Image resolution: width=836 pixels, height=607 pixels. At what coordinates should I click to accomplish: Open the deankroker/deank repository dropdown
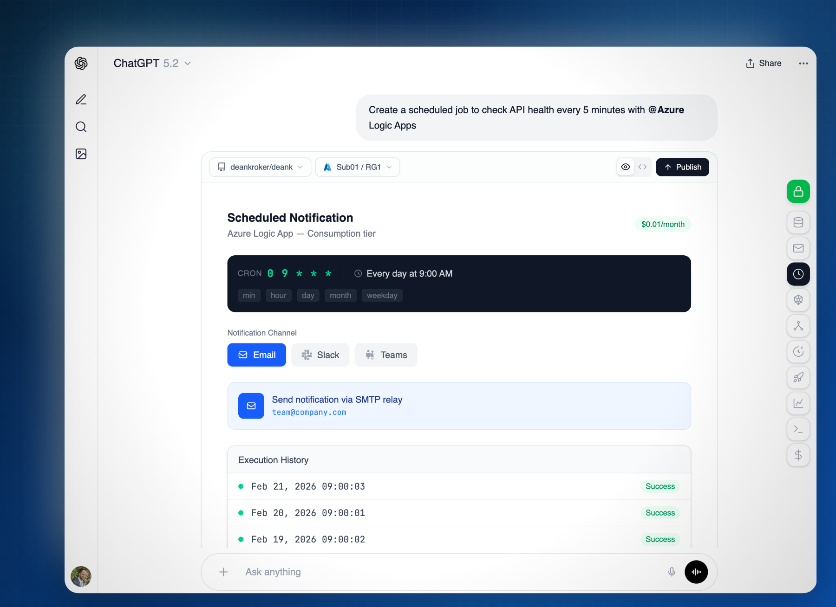click(x=260, y=167)
